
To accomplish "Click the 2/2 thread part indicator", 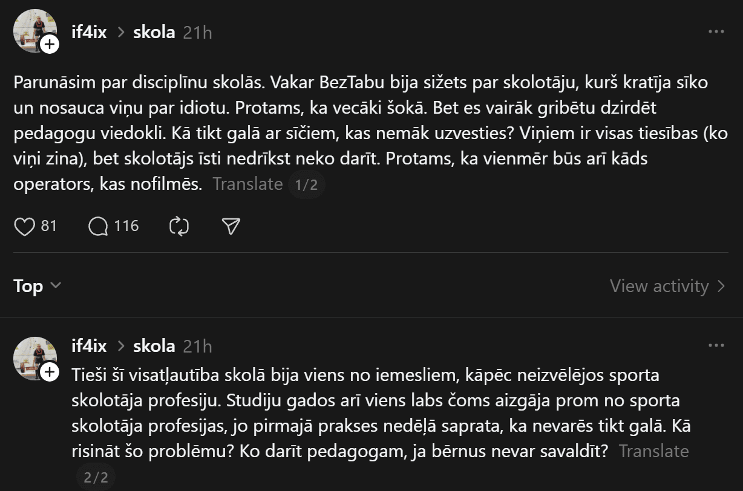I will (x=96, y=478).
